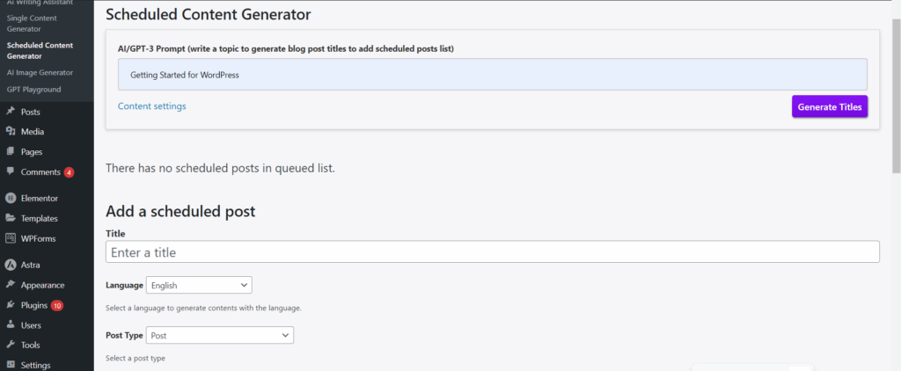
Task: Open the Content settings link
Action: (x=151, y=106)
